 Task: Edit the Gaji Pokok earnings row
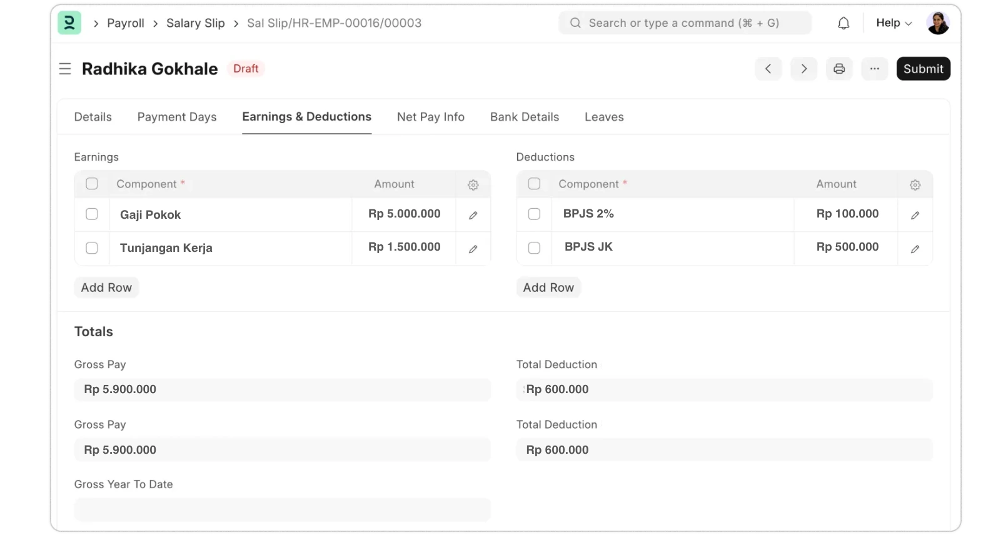click(473, 215)
